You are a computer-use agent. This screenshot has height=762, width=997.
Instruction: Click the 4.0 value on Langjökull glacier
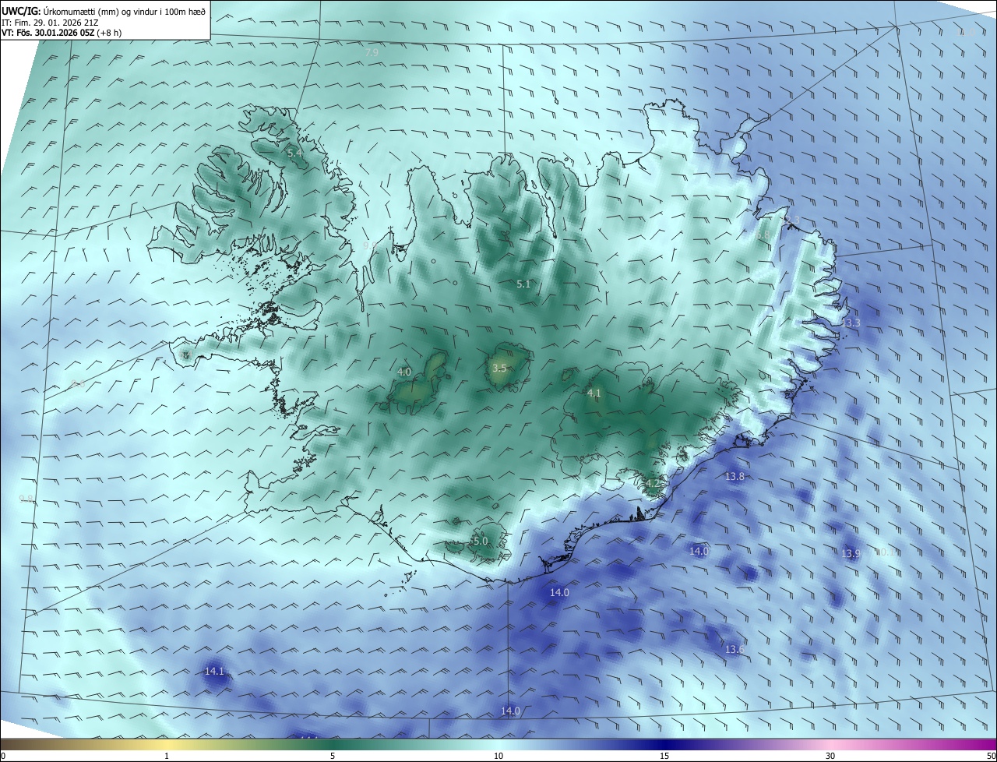(x=404, y=372)
